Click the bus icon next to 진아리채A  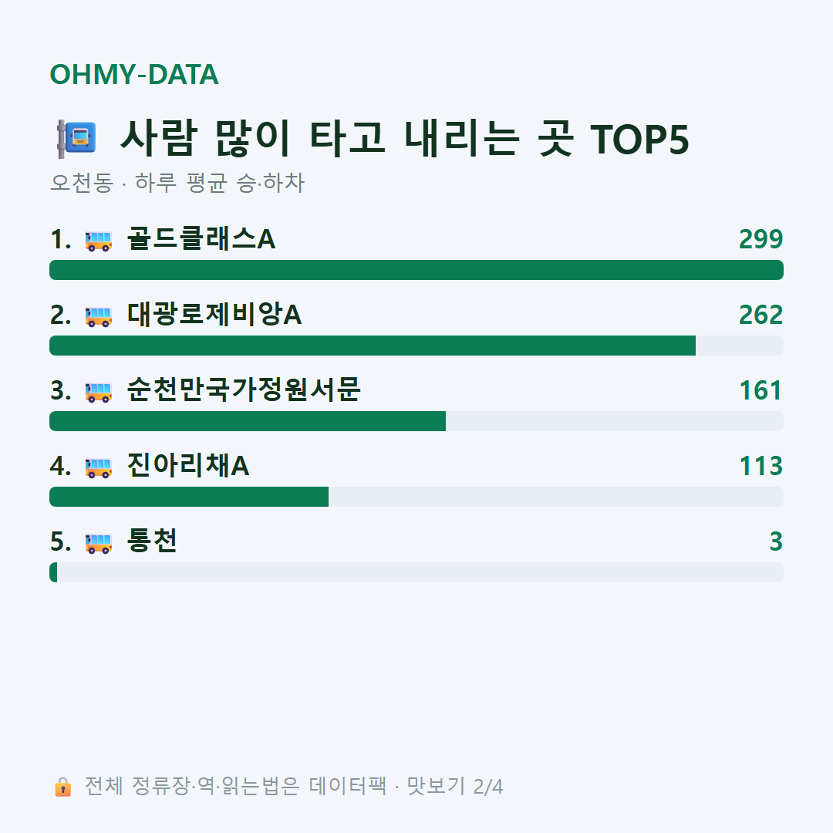(99, 467)
